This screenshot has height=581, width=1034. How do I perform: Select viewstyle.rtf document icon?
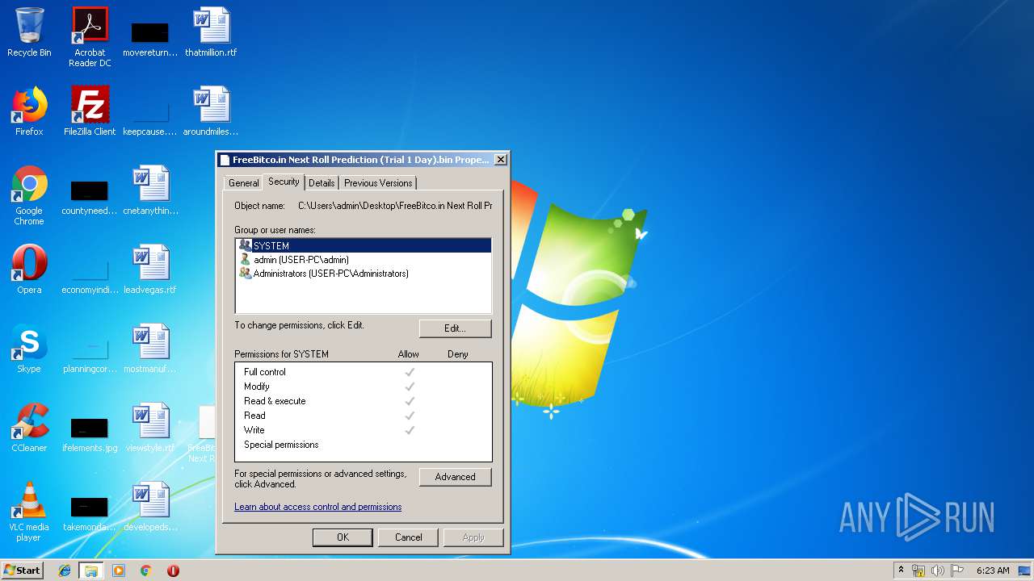click(150, 428)
